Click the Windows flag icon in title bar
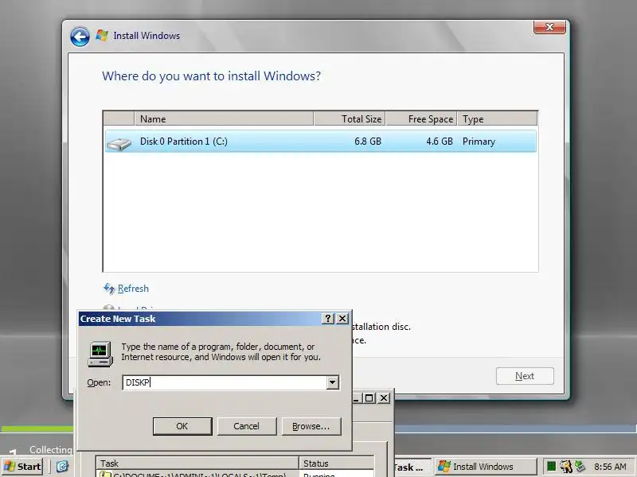Viewport: 637px width, 477px height. point(102,36)
